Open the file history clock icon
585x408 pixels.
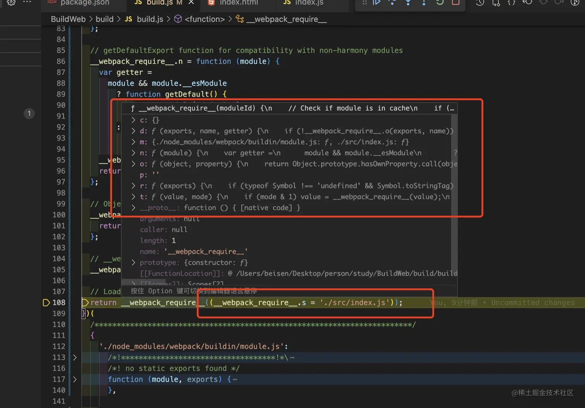pos(480,2)
